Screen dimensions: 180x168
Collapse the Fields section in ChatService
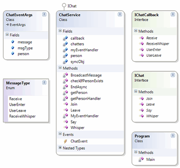60,31
